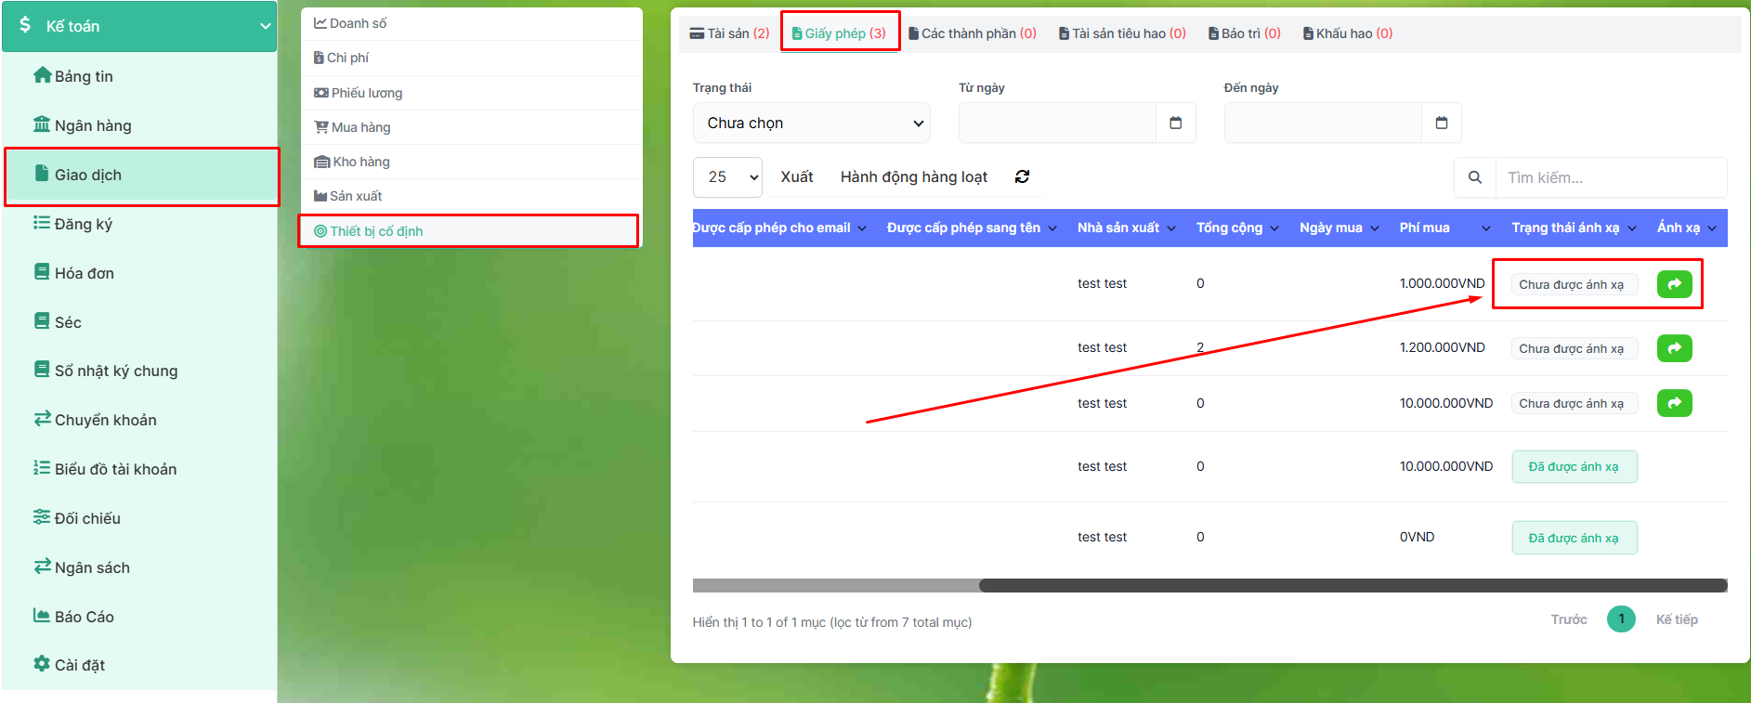Click green mapping arrow in third row
The width and height of the screenshot is (1751, 703).
[x=1674, y=403]
